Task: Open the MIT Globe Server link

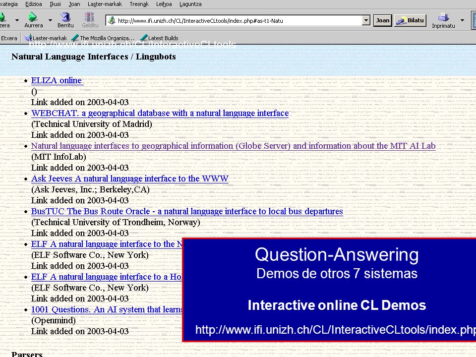Action: pyautogui.click(x=234, y=146)
